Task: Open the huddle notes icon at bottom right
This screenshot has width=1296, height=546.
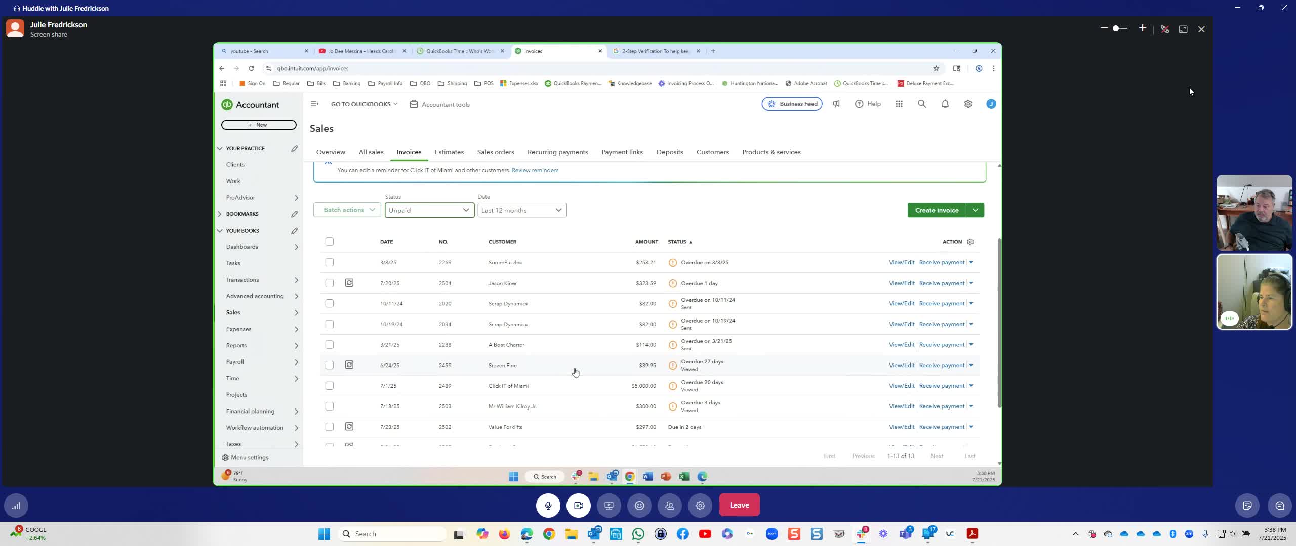Action: point(1247,506)
